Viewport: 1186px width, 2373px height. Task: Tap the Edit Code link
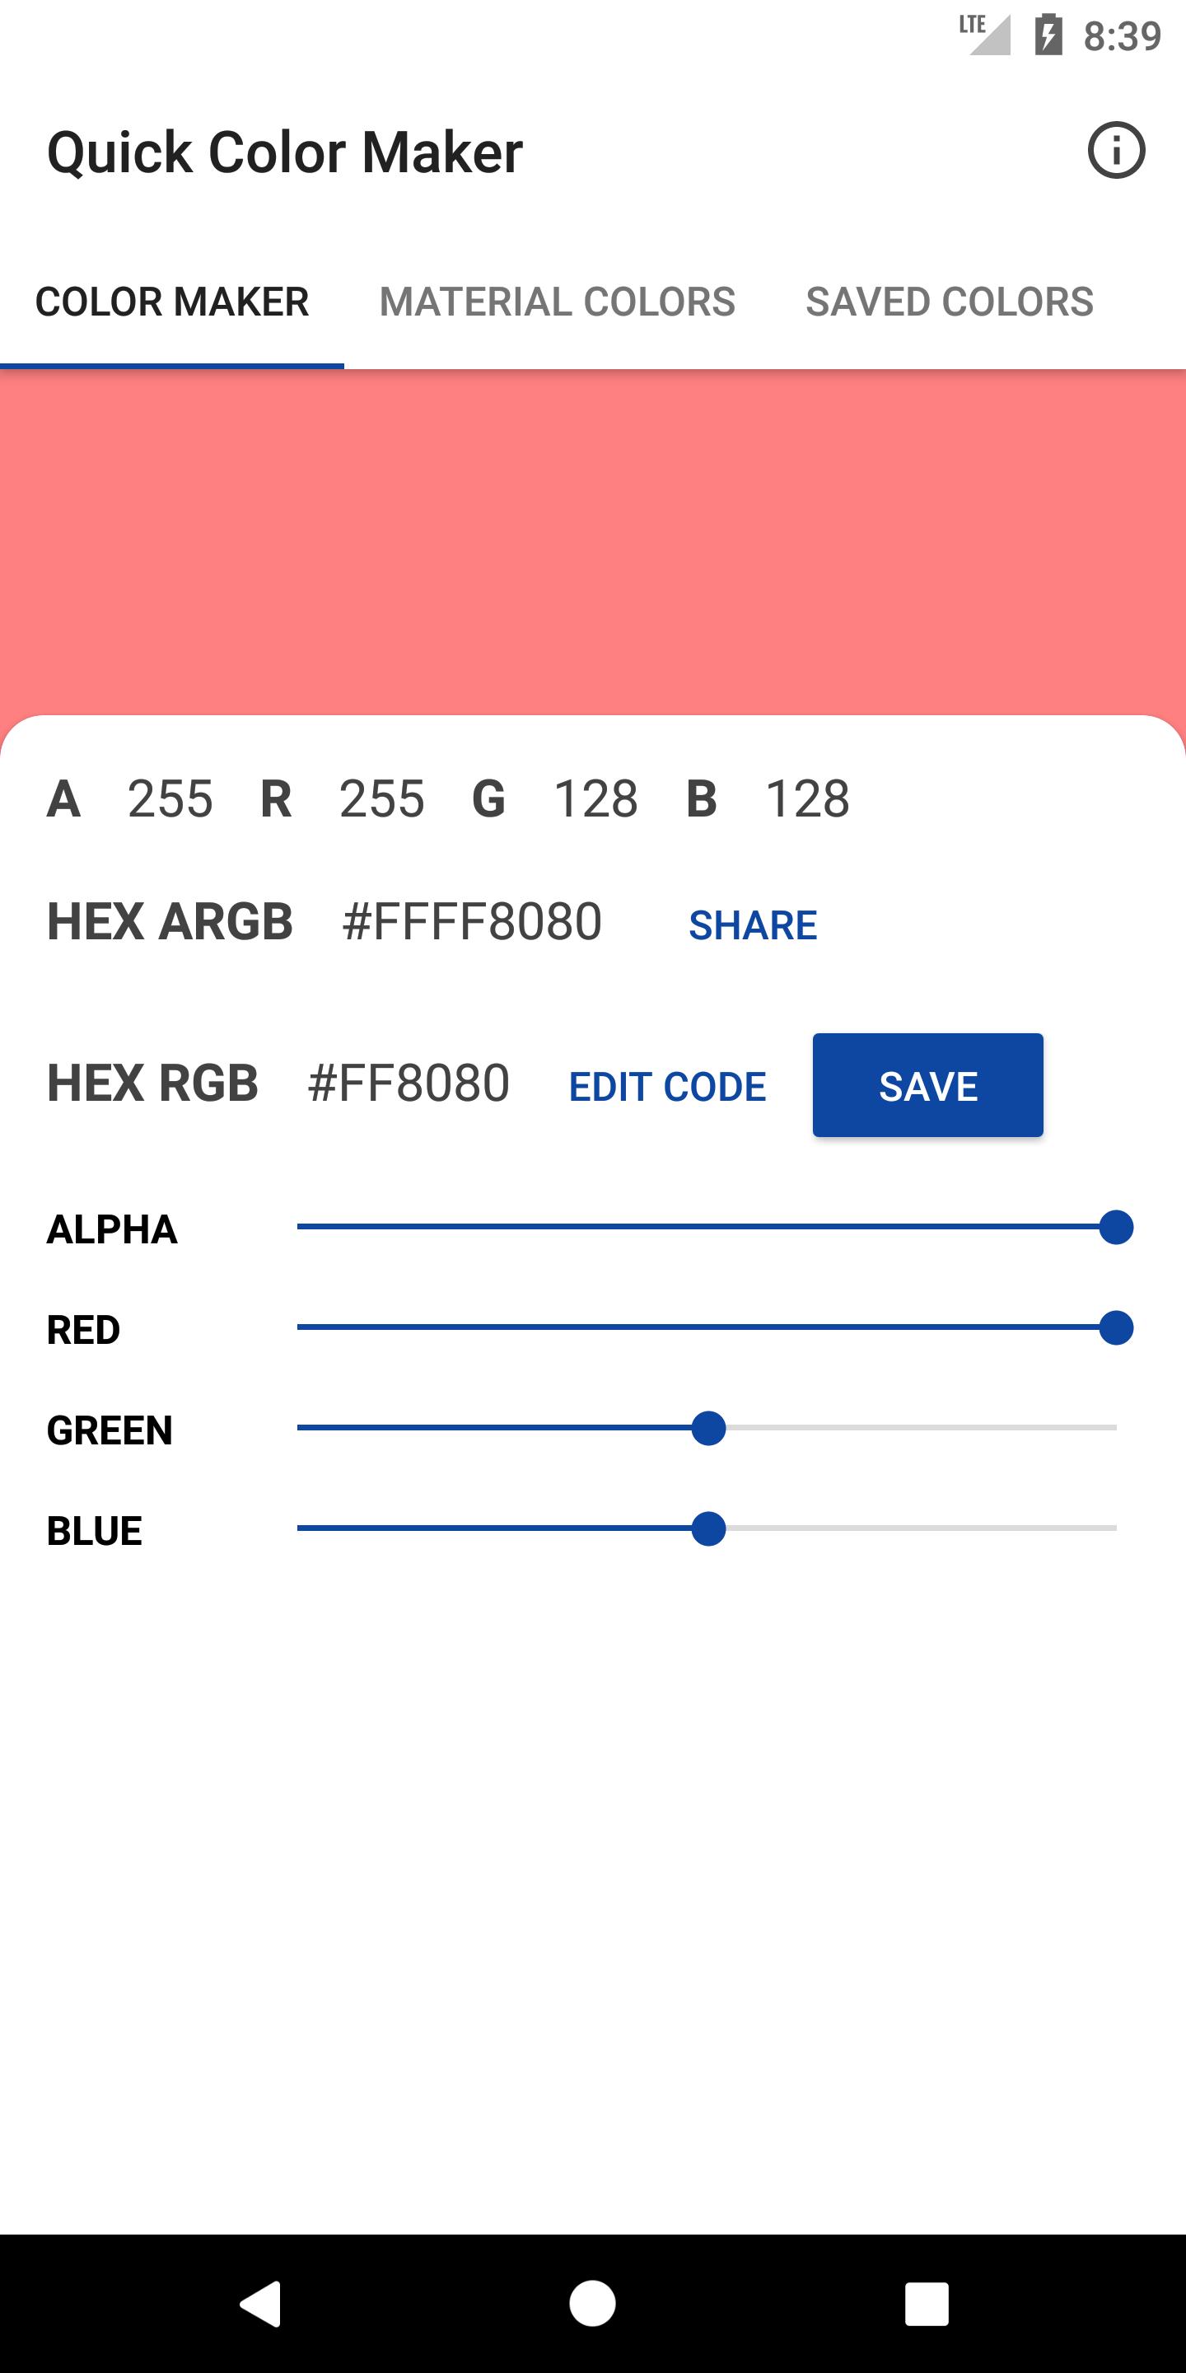[666, 1087]
